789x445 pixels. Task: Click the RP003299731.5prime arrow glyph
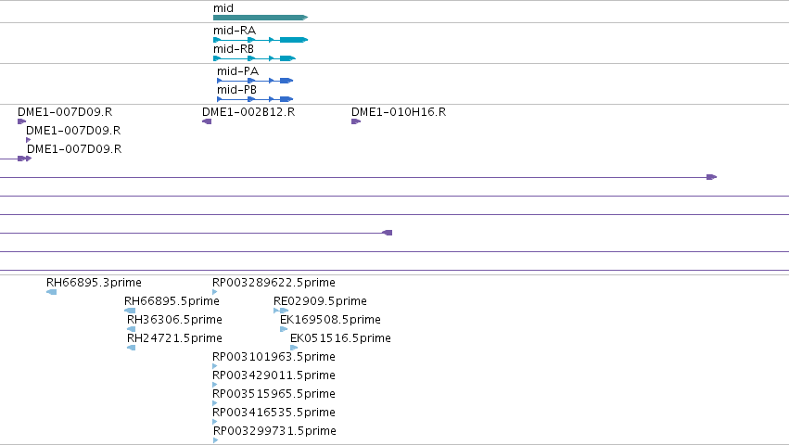point(216,440)
